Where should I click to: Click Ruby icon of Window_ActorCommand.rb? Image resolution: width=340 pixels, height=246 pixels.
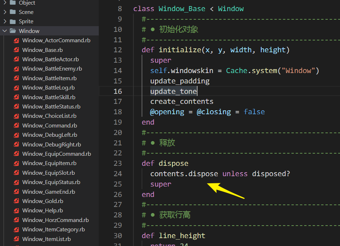coord(16,40)
